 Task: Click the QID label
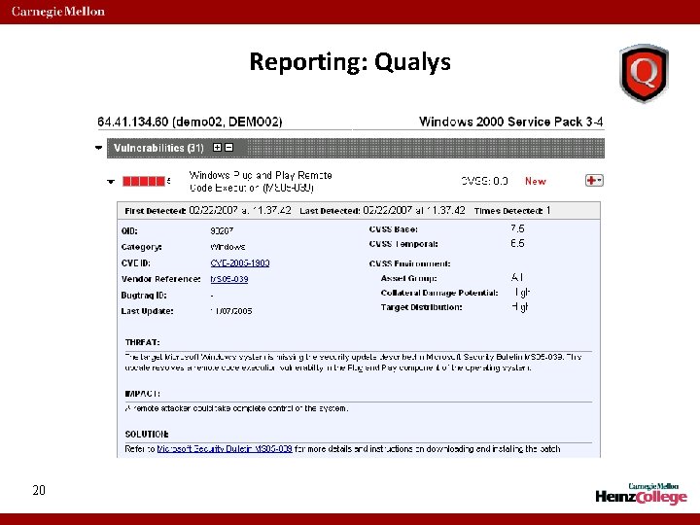click(129, 231)
